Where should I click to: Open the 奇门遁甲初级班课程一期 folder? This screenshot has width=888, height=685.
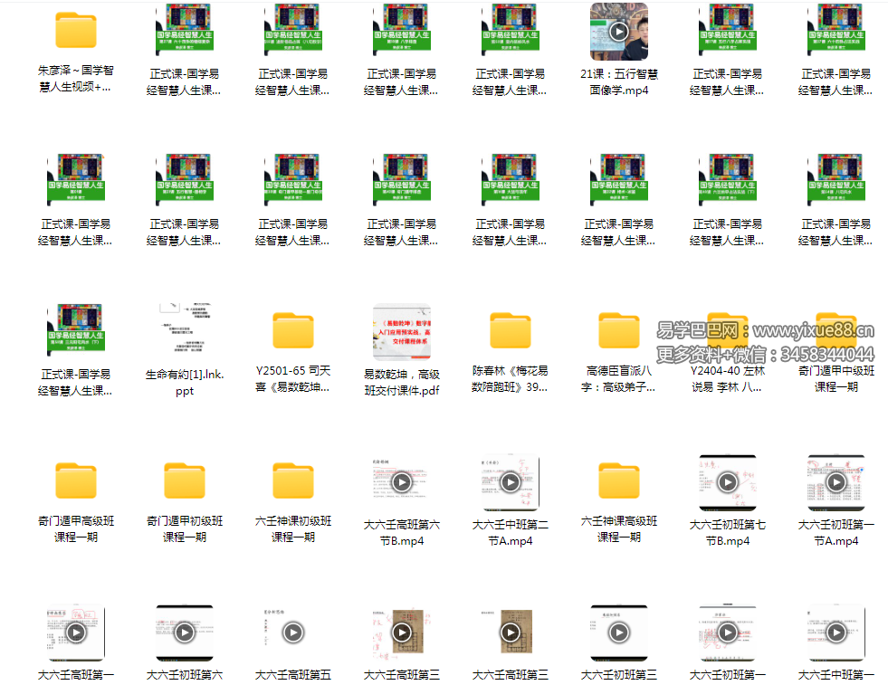pyautogui.click(x=185, y=481)
